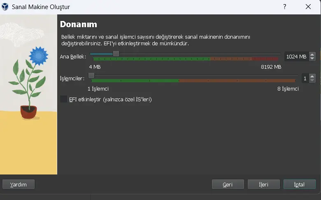Click the 4 MB minimum label
The width and height of the screenshot is (321, 200).
[95, 67]
